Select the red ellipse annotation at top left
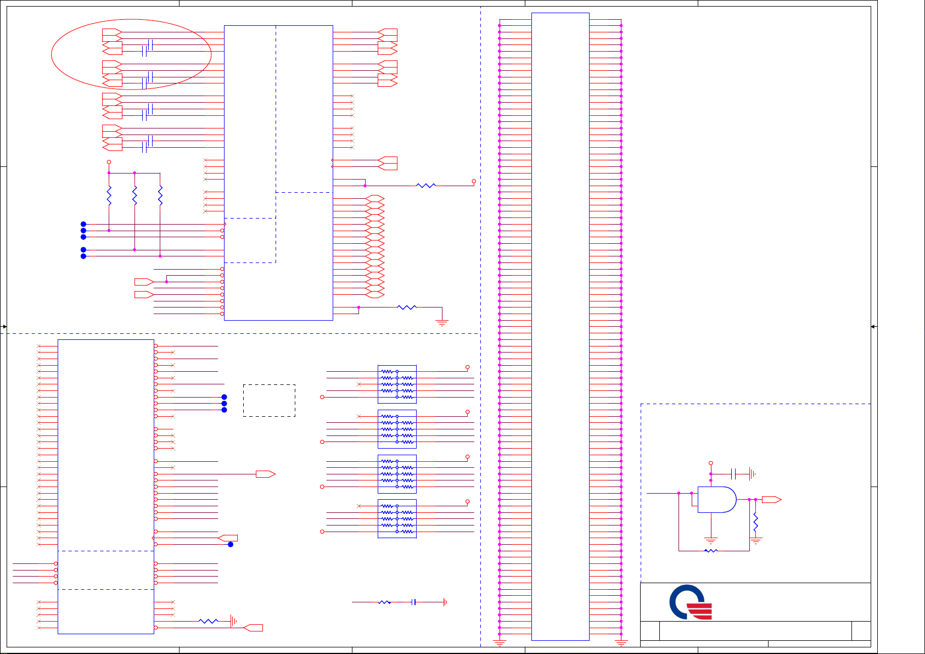The width and height of the screenshot is (925, 654). click(x=131, y=54)
